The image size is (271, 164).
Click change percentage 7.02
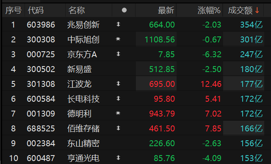(213, 114)
